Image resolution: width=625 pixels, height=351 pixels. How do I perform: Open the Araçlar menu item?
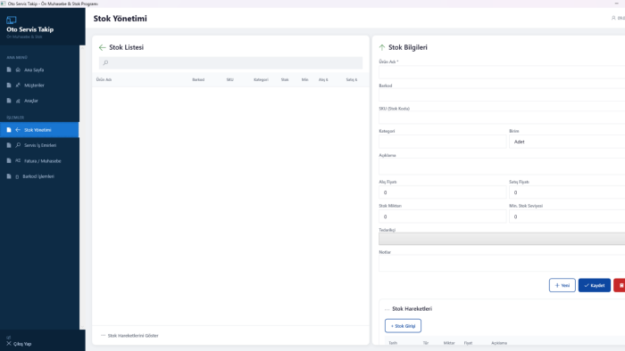39,101
